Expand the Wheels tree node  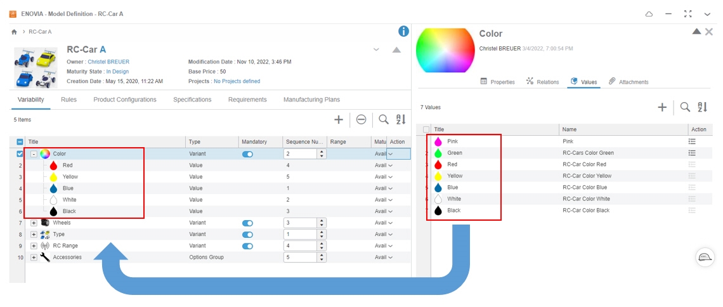tap(34, 223)
